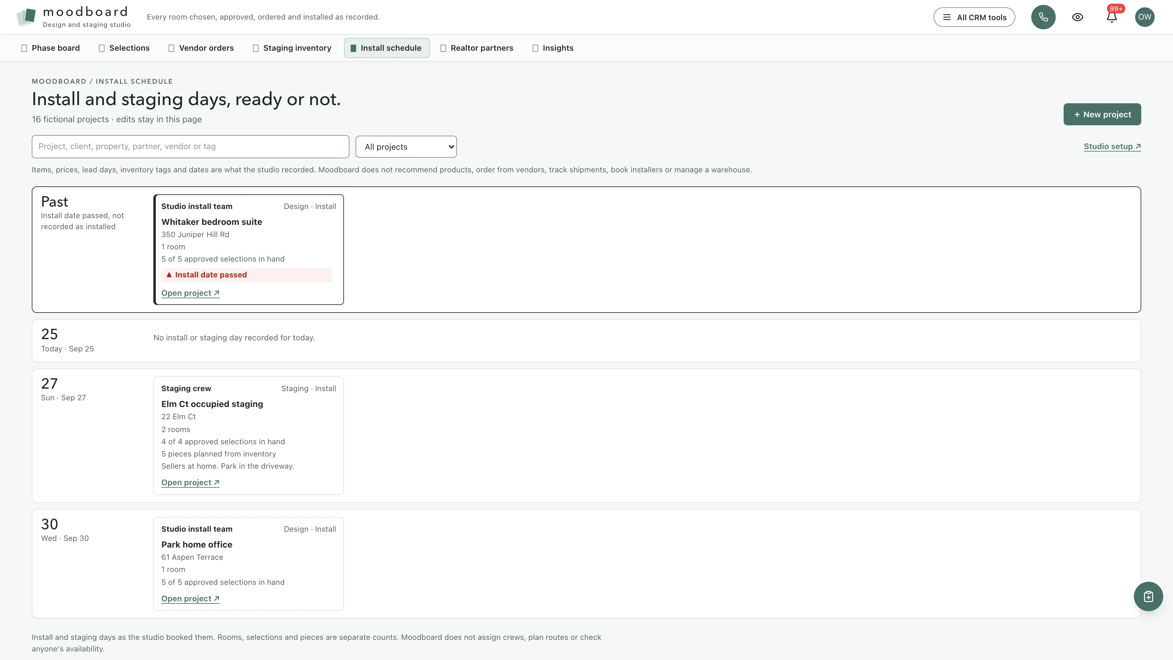
Task: Open the OW user avatar menu
Action: click(1144, 17)
